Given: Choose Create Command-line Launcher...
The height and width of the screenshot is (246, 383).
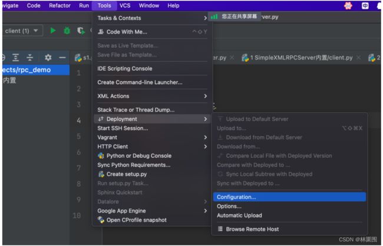Looking at the screenshot, I should coord(152,82).
